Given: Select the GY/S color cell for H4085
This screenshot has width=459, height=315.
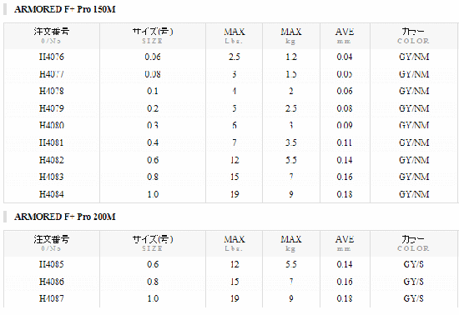Looking at the screenshot, I should point(413,264).
